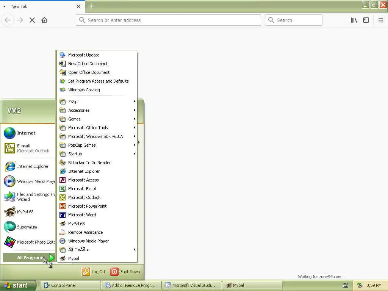Switch to Mypal taskbar button
388x291 pixels.
tap(252, 286)
